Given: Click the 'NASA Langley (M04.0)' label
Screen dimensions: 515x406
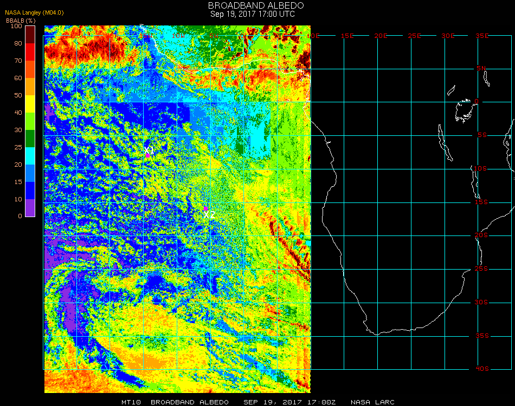Looking at the screenshot, I should (x=34, y=12).
